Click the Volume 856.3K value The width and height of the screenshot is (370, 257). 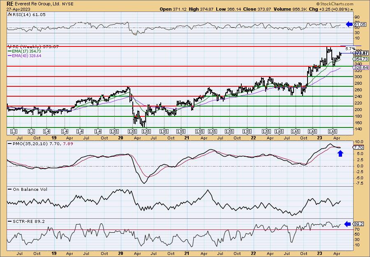click(291, 9)
